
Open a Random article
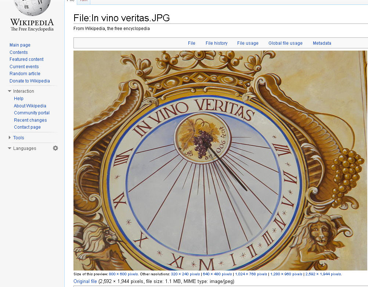[25, 74]
